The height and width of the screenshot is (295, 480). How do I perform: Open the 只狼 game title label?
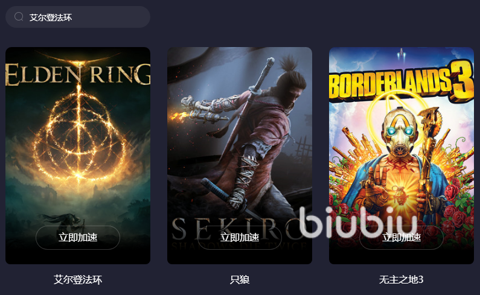tap(240, 279)
